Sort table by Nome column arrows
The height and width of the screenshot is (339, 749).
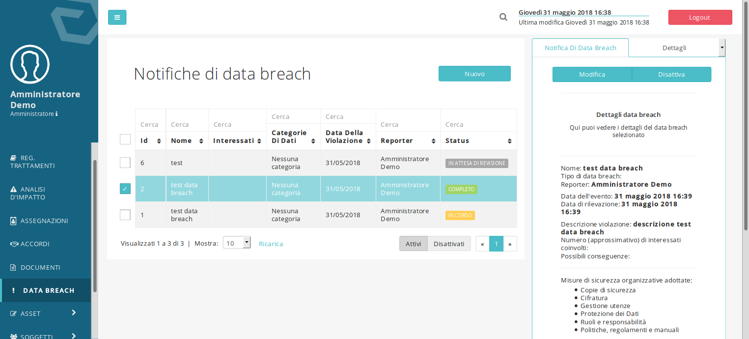point(201,141)
